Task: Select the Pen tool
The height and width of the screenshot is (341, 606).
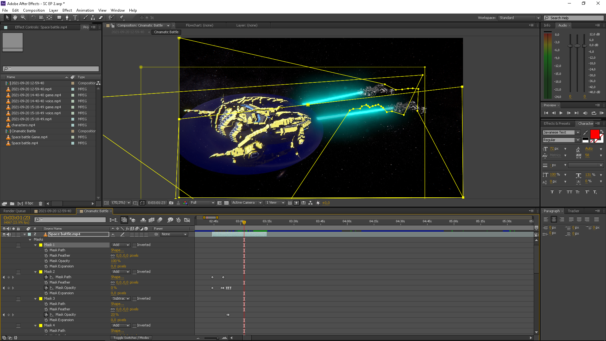Action: click(67, 18)
